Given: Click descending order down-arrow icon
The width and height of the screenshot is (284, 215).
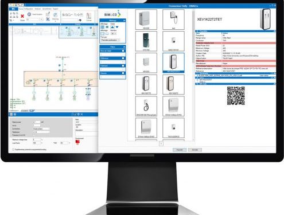Looking at the screenshot, I should [117, 27].
